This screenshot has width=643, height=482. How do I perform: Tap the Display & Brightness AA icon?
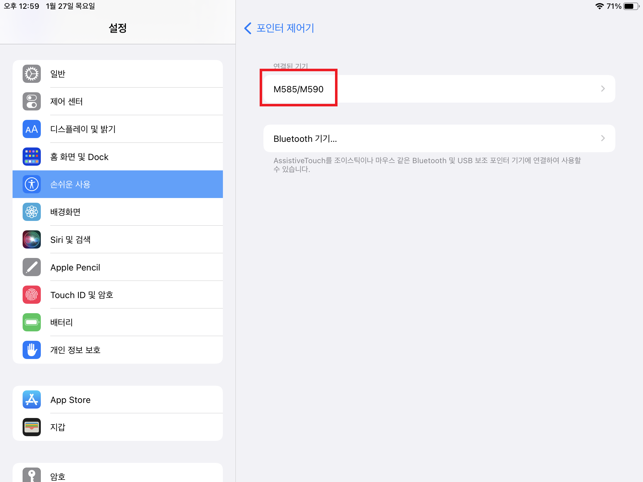point(32,129)
